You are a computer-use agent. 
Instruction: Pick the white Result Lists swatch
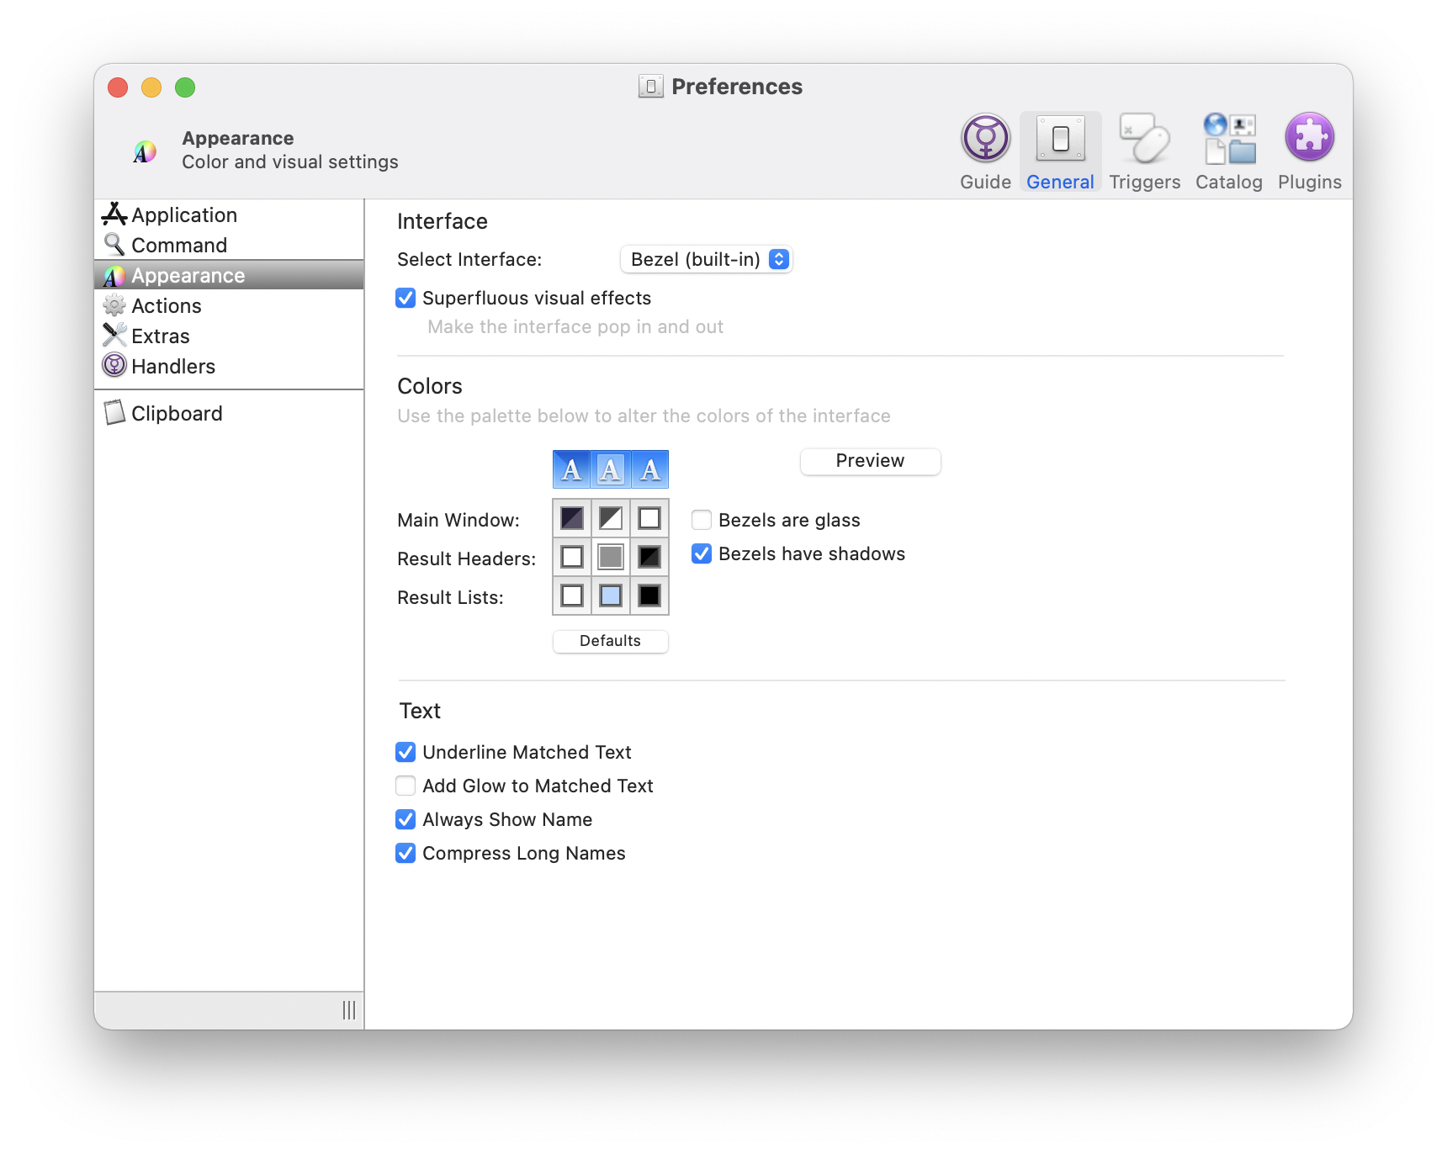coord(572,596)
